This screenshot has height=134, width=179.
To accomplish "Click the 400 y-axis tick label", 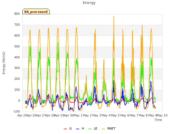I will [17, 57].
